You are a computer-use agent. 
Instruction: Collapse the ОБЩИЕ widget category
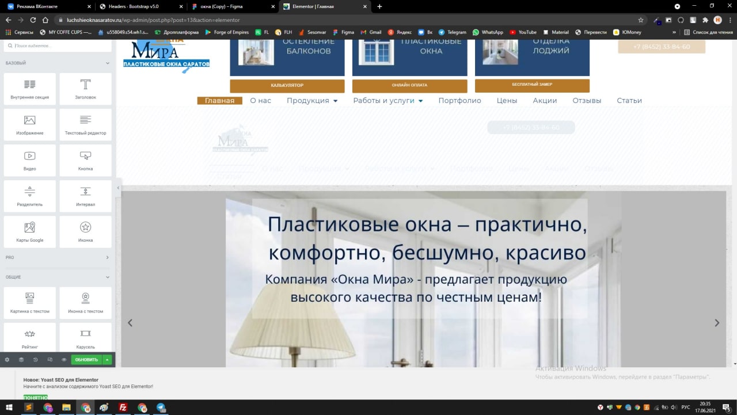tap(58, 277)
